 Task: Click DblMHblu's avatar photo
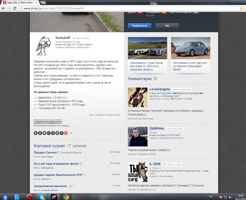pyautogui.click(x=138, y=137)
